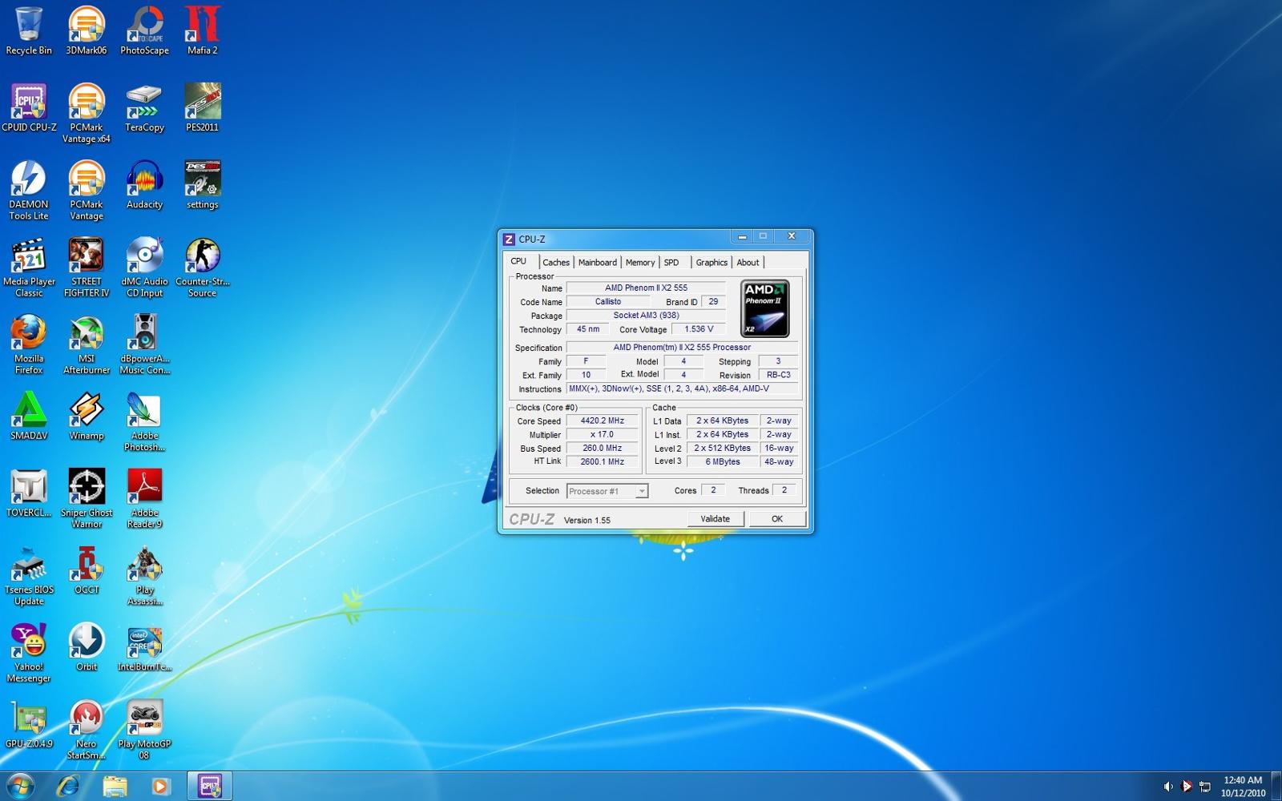
Task: Select Media Player Classic icon
Action: click(x=29, y=268)
